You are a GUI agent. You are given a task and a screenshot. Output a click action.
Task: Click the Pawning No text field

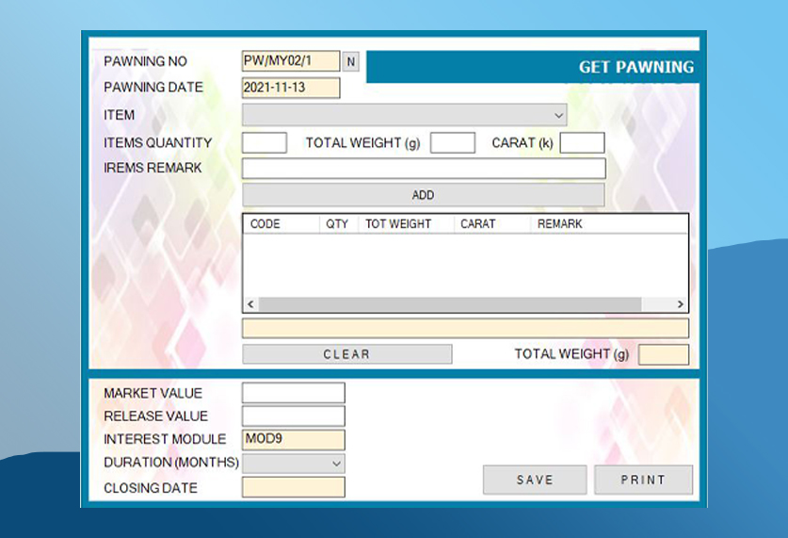(290, 61)
